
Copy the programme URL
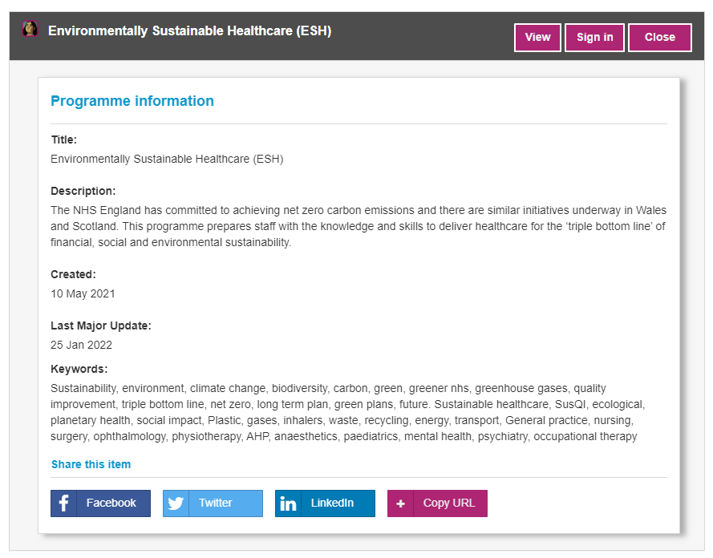pyautogui.click(x=448, y=503)
